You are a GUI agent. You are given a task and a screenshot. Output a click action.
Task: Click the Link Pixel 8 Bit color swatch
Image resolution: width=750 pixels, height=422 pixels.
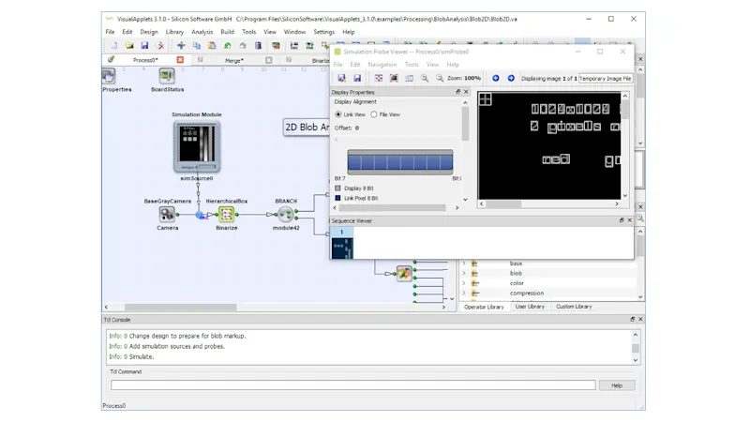(x=338, y=198)
